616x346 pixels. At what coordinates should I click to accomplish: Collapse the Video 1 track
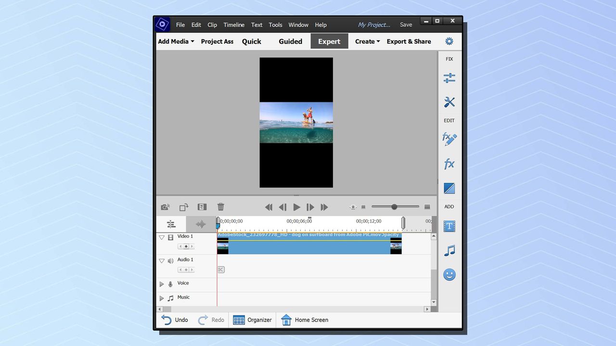point(162,237)
